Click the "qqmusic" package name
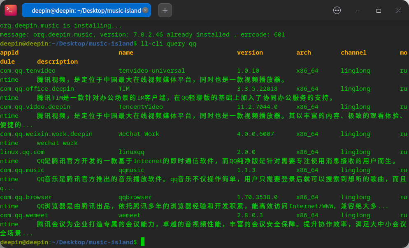 point(132,170)
